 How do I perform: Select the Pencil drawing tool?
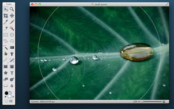point(12,22)
